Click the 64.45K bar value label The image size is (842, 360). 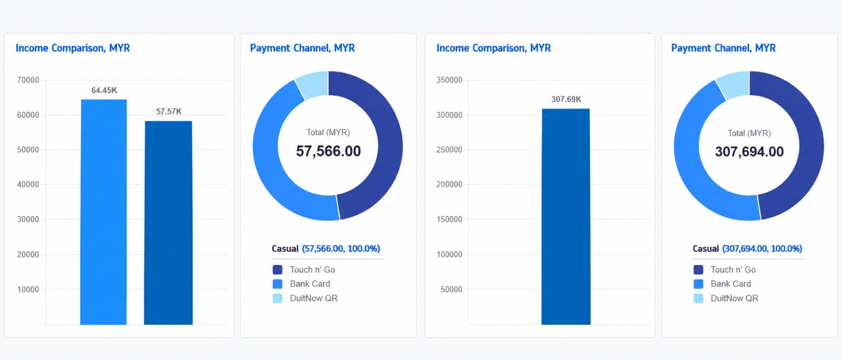tap(104, 90)
